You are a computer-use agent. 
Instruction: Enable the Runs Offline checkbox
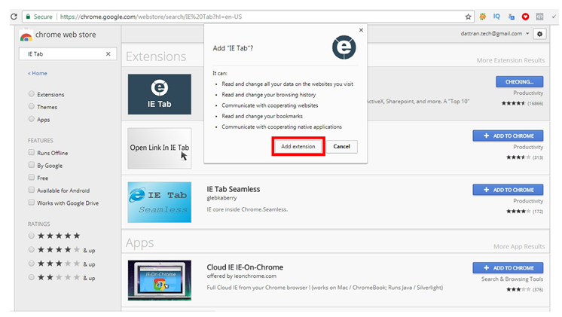(32, 152)
